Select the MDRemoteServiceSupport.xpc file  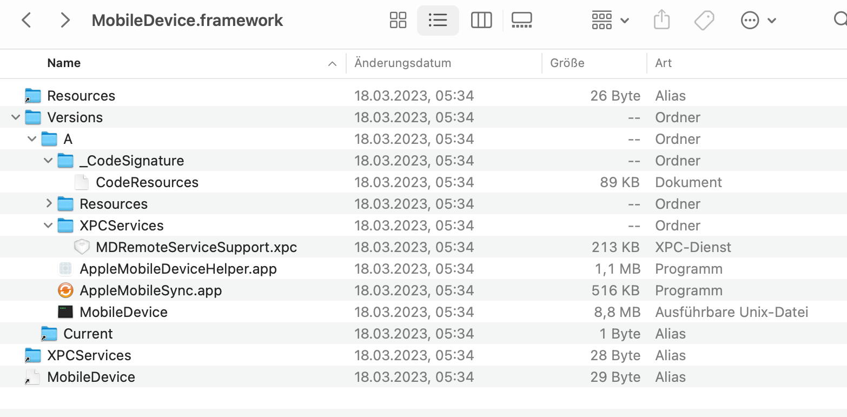point(196,247)
